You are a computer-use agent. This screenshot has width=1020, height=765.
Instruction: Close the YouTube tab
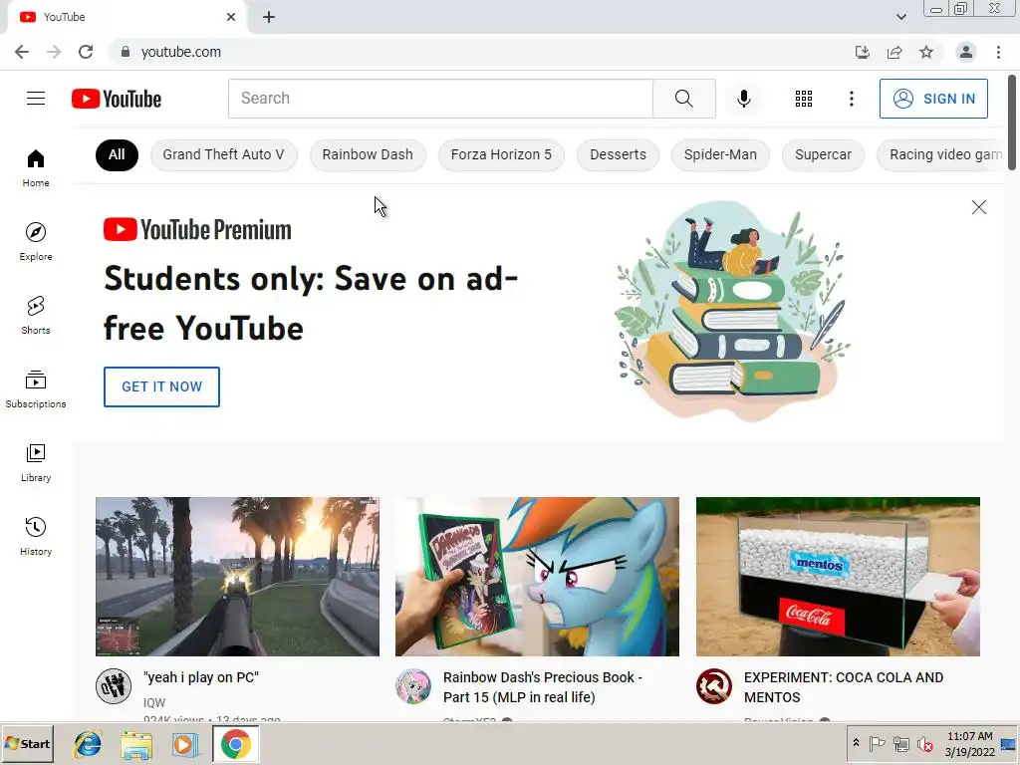point(231,17)
